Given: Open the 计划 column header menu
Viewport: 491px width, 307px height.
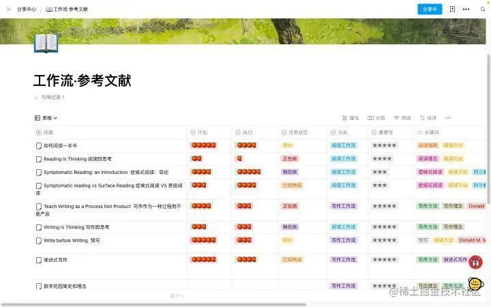Looking at the screenshot, I should 209,132.
